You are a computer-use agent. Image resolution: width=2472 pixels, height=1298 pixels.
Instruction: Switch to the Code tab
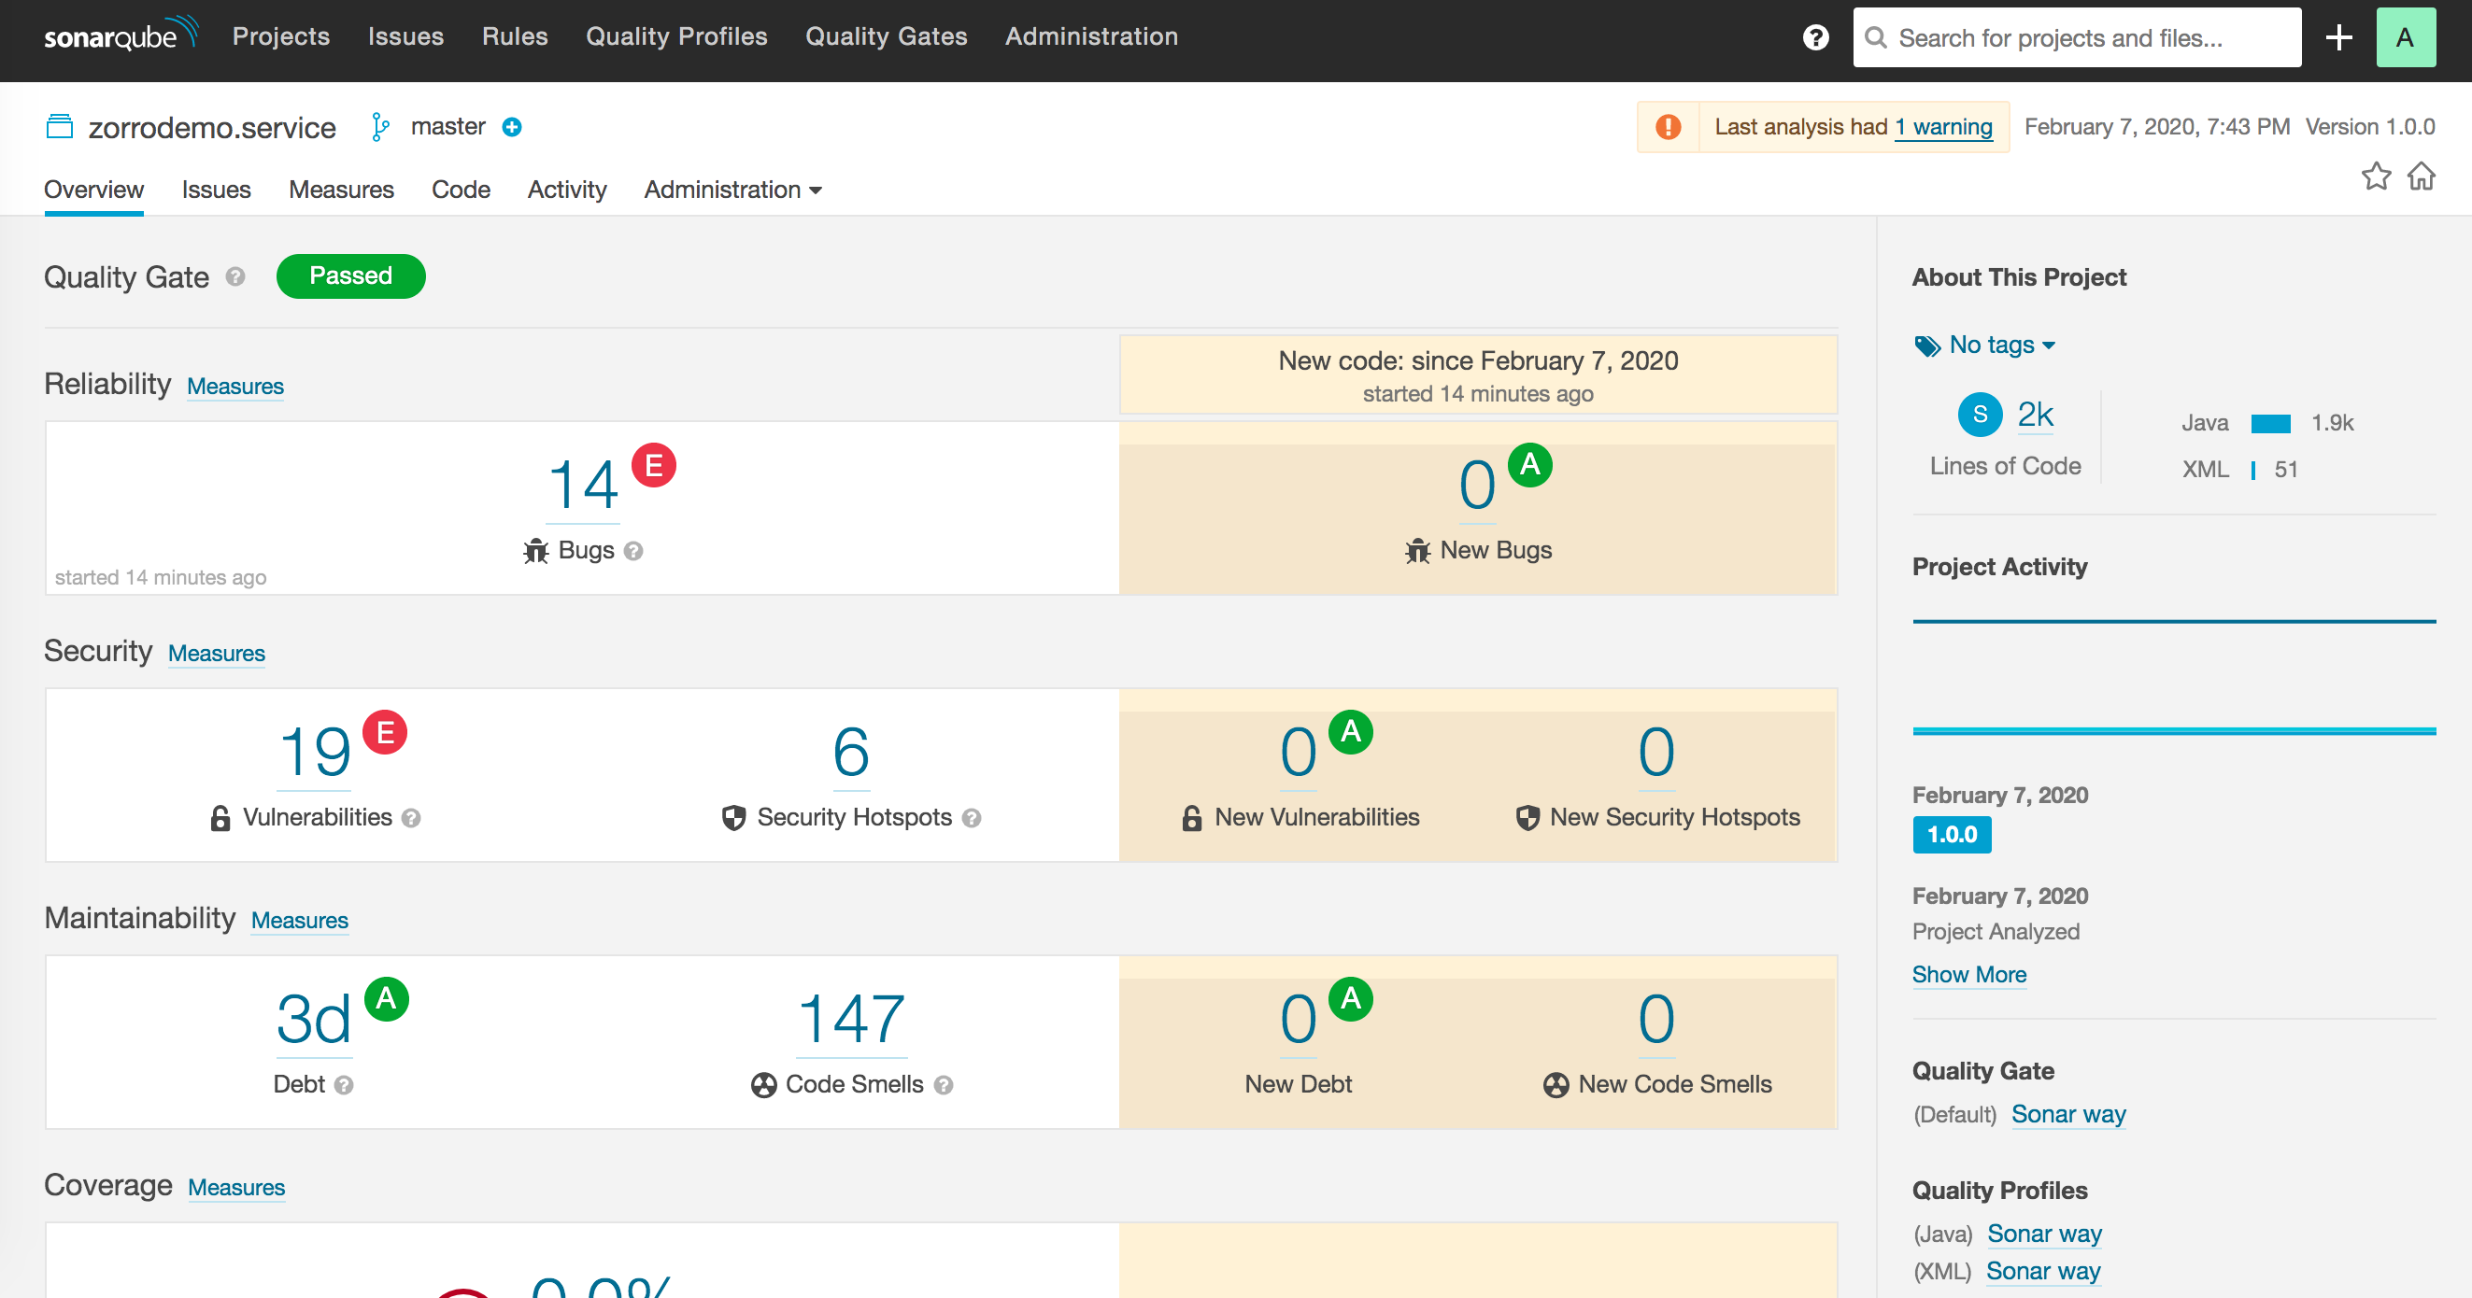pyautogui.click(x=461, y=190)
